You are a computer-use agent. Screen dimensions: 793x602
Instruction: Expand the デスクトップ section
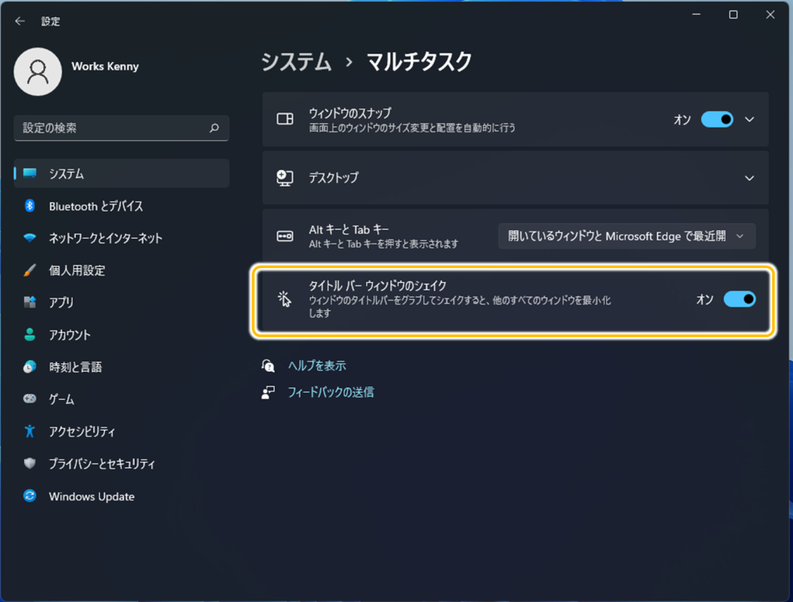click(749, 177)
